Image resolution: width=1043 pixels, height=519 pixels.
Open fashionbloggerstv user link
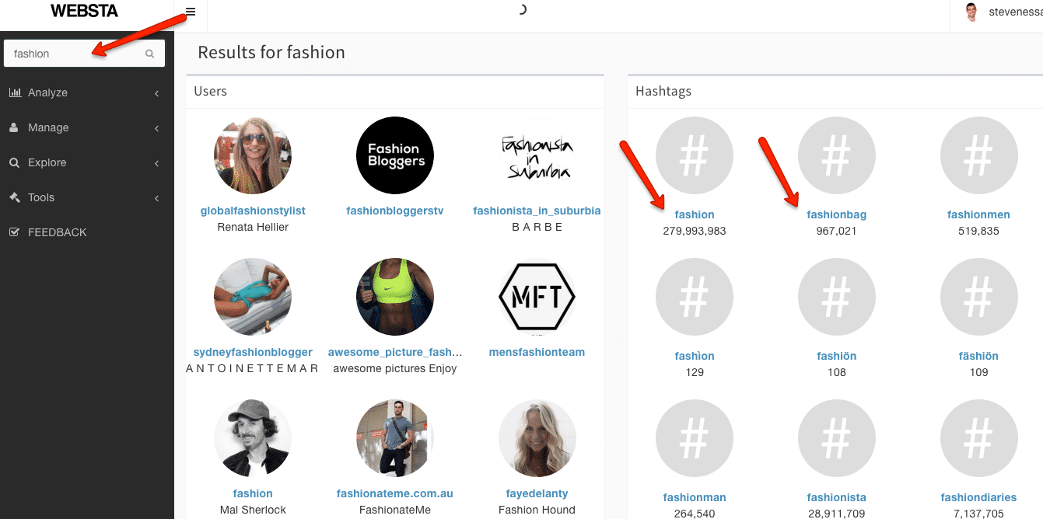(x=395, y=211)
